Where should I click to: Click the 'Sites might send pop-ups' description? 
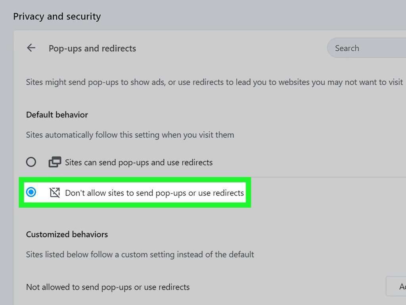214,82
